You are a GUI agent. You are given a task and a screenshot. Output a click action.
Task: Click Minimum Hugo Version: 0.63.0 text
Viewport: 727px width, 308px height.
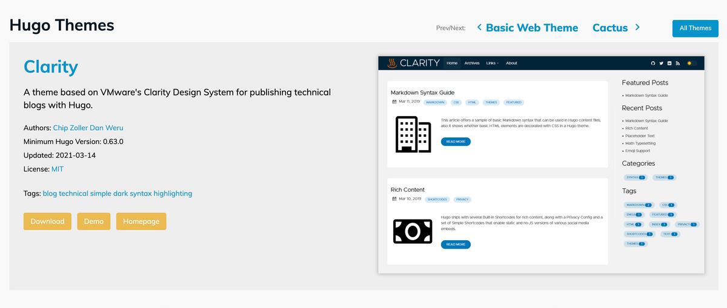(x=73, y=142)
